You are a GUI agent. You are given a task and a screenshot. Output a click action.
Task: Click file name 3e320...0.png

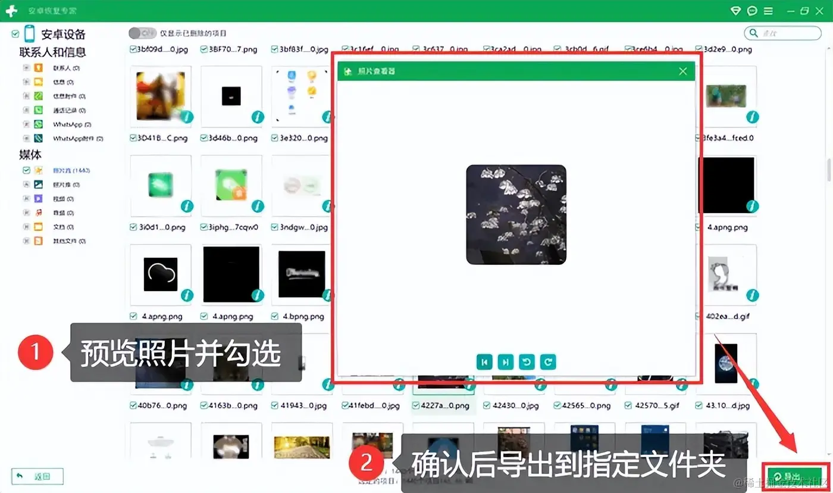303,138
